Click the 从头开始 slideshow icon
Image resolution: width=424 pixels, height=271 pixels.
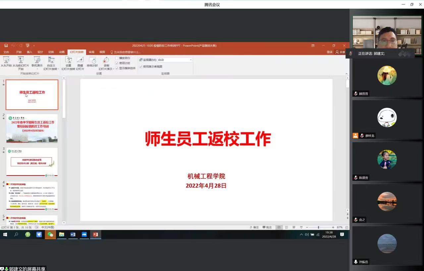tap(6, 60)
